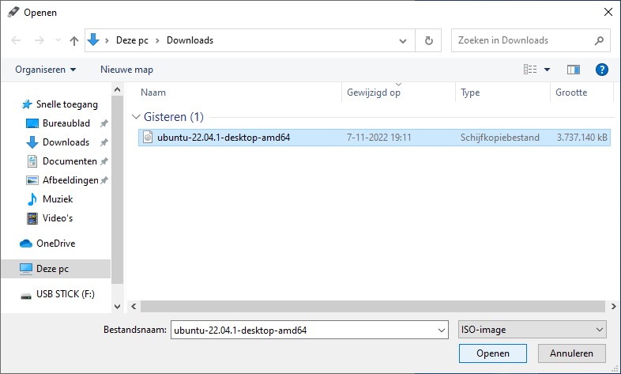Screen dimensions: 621x374
Task: Open the Help question mark icon
Action: (x=601, y=70)
